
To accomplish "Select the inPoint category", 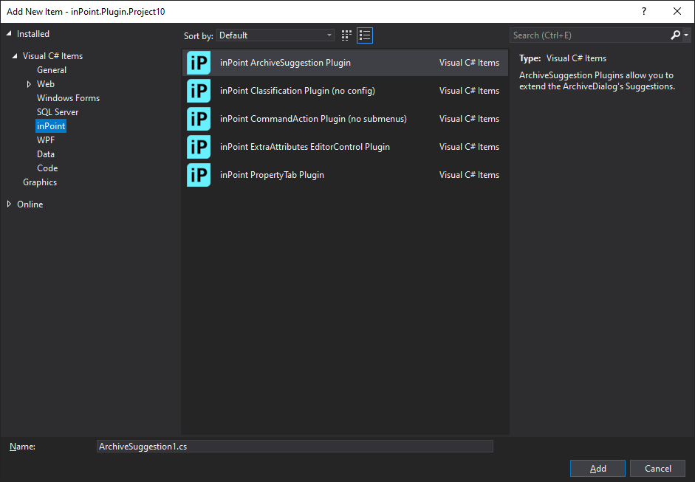I will click(x=51, y=126).
